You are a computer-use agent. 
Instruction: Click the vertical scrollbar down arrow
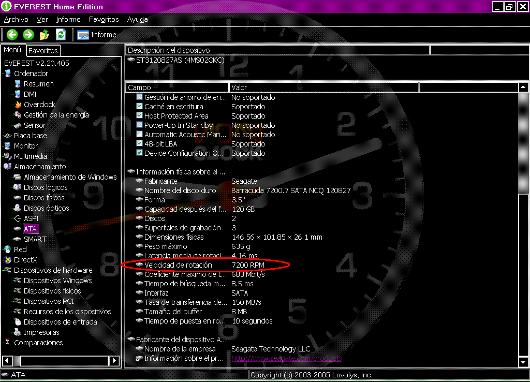[x=523, y=362]
